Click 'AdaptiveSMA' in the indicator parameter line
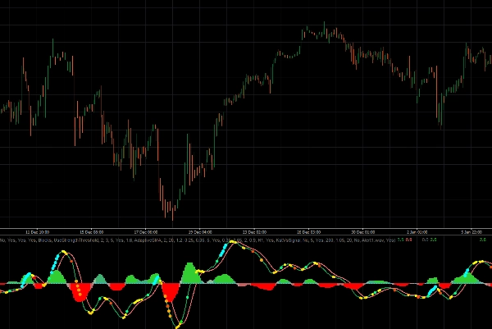492x329 pixels. 147,240
